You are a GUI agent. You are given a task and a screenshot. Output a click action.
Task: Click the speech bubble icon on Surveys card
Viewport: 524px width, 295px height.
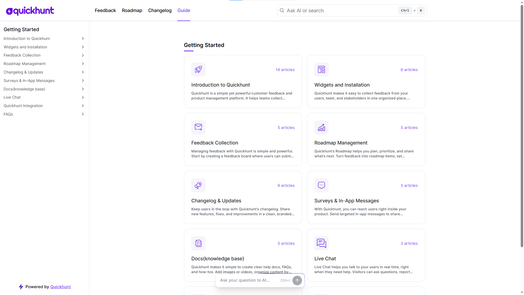coord(321,185)
